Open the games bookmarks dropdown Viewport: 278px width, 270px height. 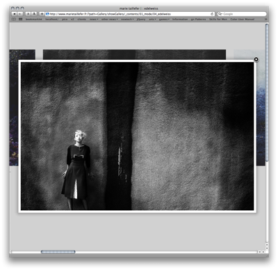click(x=164, y=19)
